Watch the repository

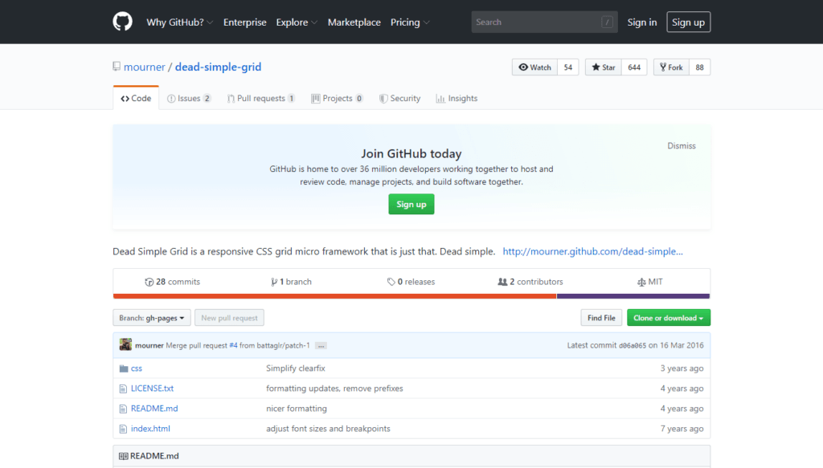click(x=534, y=67)
